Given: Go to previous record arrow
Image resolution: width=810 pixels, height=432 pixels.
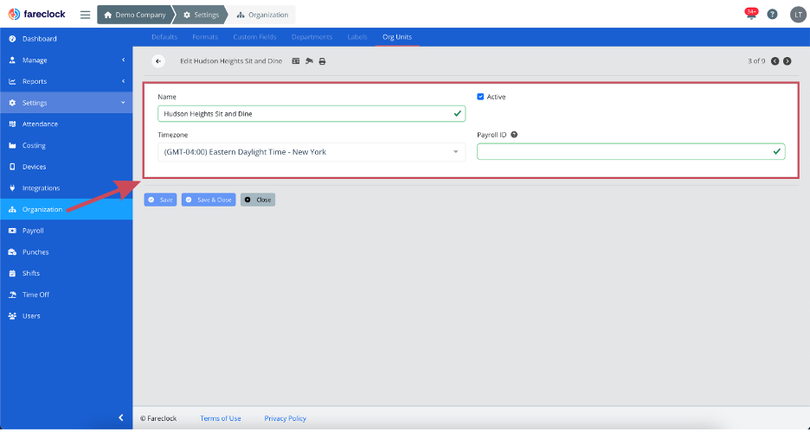Looking at the screenshot, I should pyautogui.click(x=775, y=60).
